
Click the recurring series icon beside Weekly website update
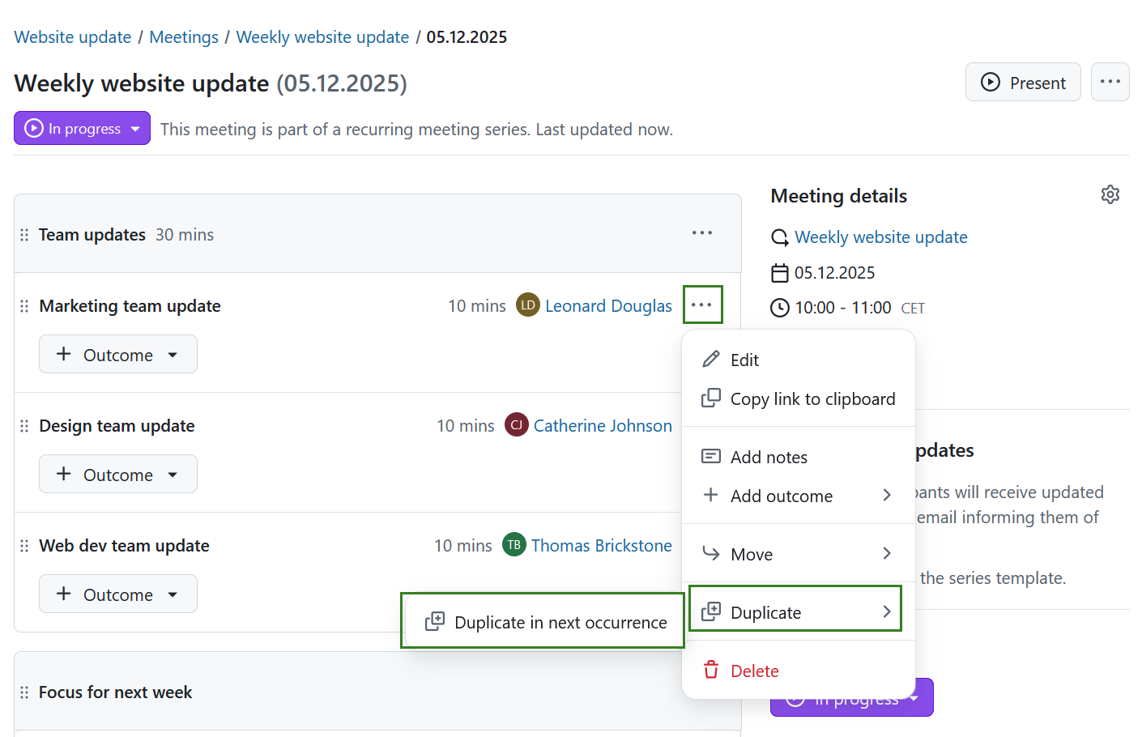[779, 237]
